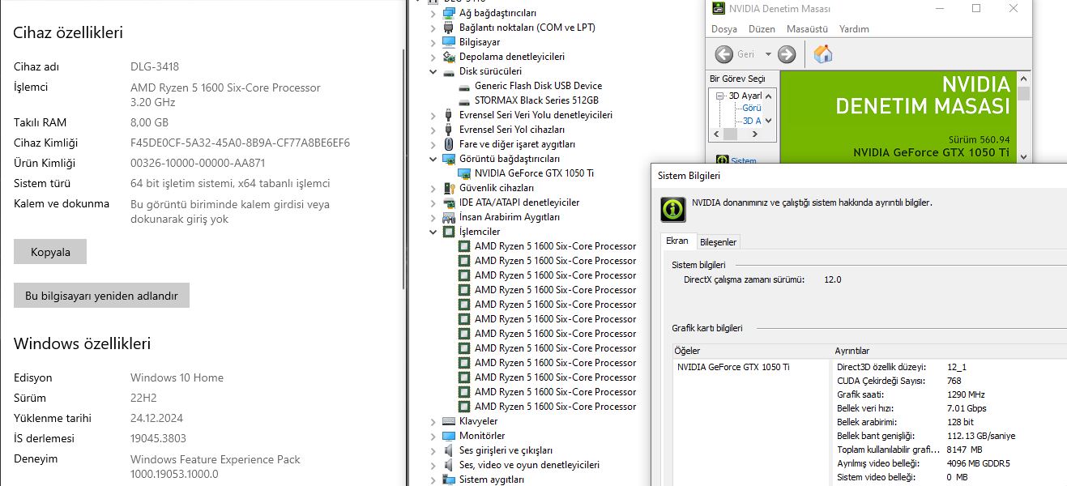1067x486 pixels.
Task: Collapse the Görüntü bağdaştırıcıları node
Action: click(433, 159)
